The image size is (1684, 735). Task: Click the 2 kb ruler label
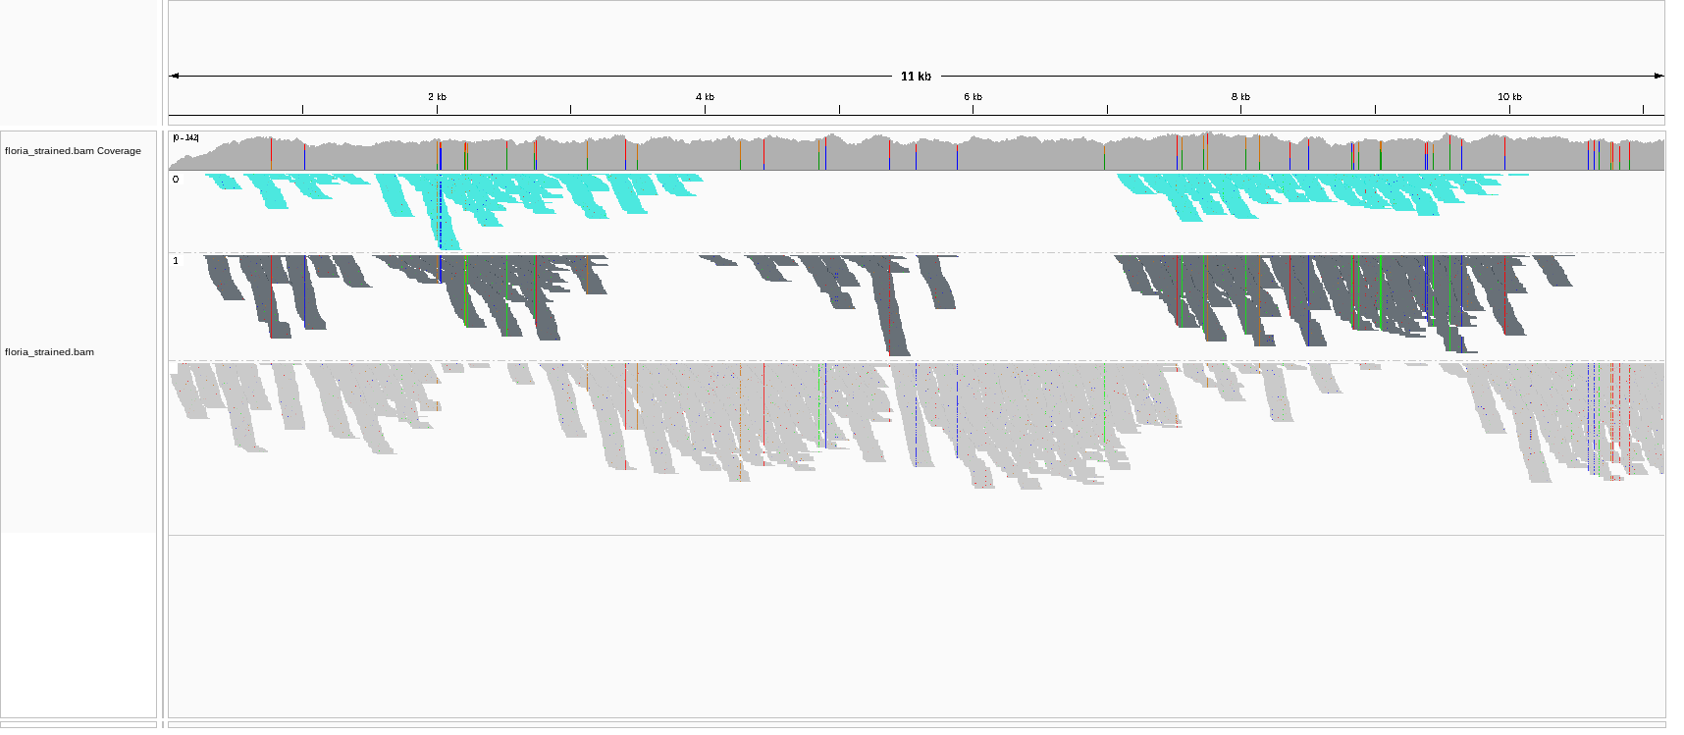(x=437, y=97)
